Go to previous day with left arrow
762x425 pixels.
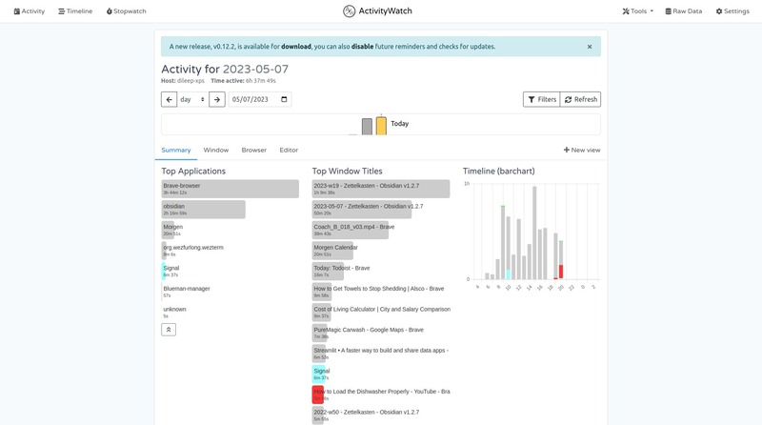pyautogui.click(x=169, y=99)
